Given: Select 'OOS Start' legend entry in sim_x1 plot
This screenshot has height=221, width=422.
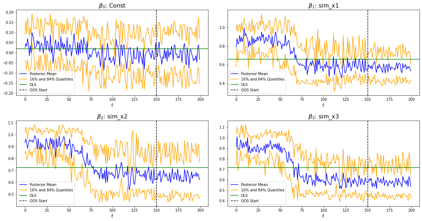Looking at the screenshot, I should (x=244, y=90).
